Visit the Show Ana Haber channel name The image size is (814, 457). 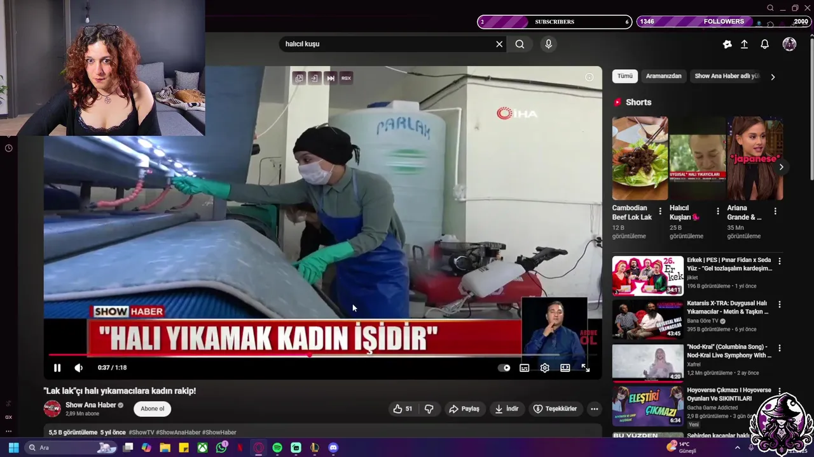click(90, 405)
